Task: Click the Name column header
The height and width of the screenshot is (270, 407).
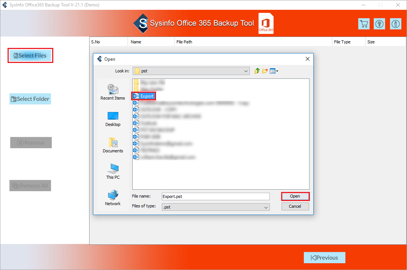Action: [x=151, y=42]
